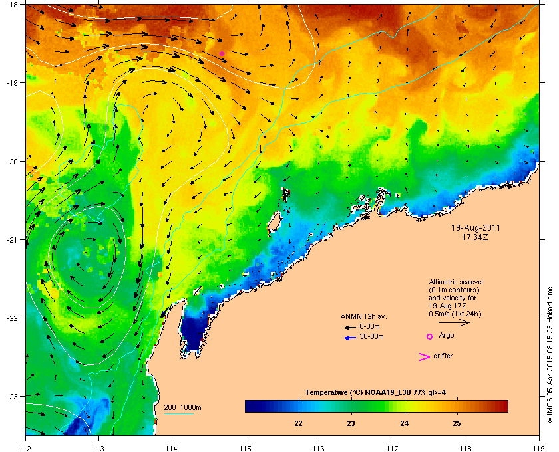Click longitude axis label '116'
This screenshot has width=559, height=452.
point(319,448)
